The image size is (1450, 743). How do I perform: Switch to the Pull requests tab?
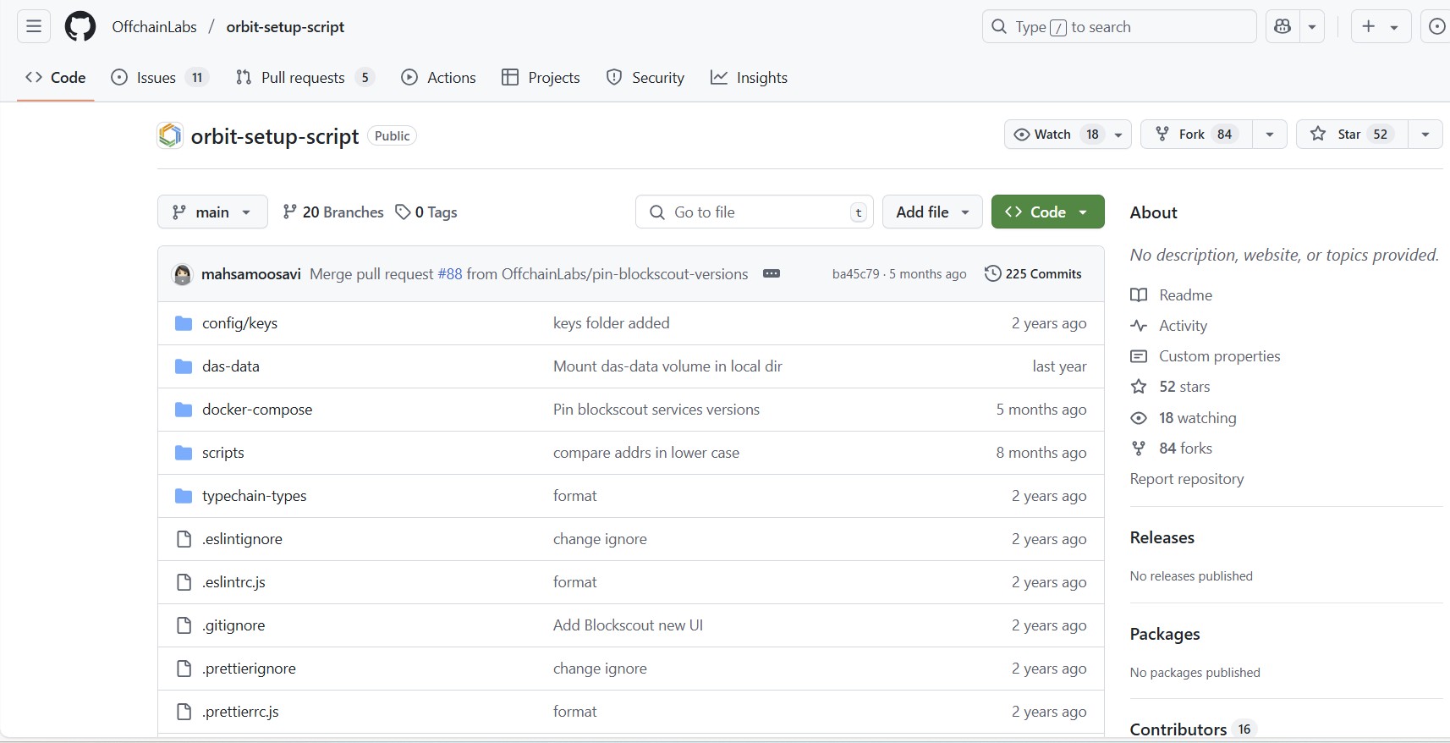point(304,77)
